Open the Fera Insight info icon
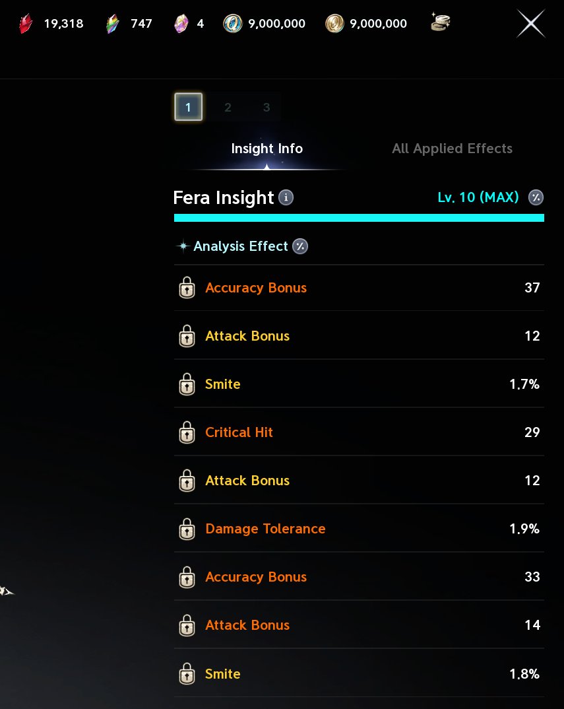This screenshot has width=564, height=709. coord(286,197)
